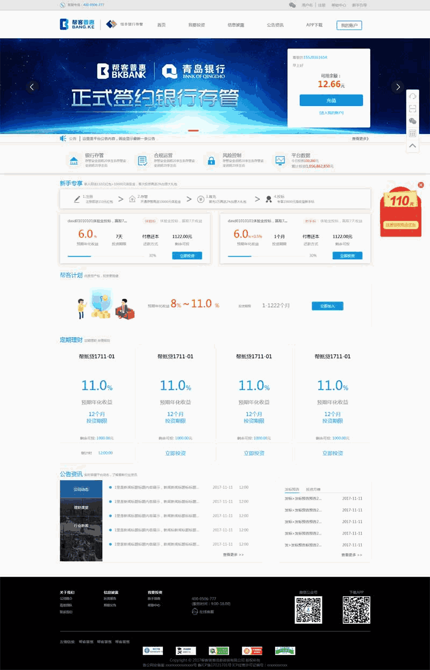Click the red certification badge in footer
Screen dimensions: 430x670
point(252,651)
